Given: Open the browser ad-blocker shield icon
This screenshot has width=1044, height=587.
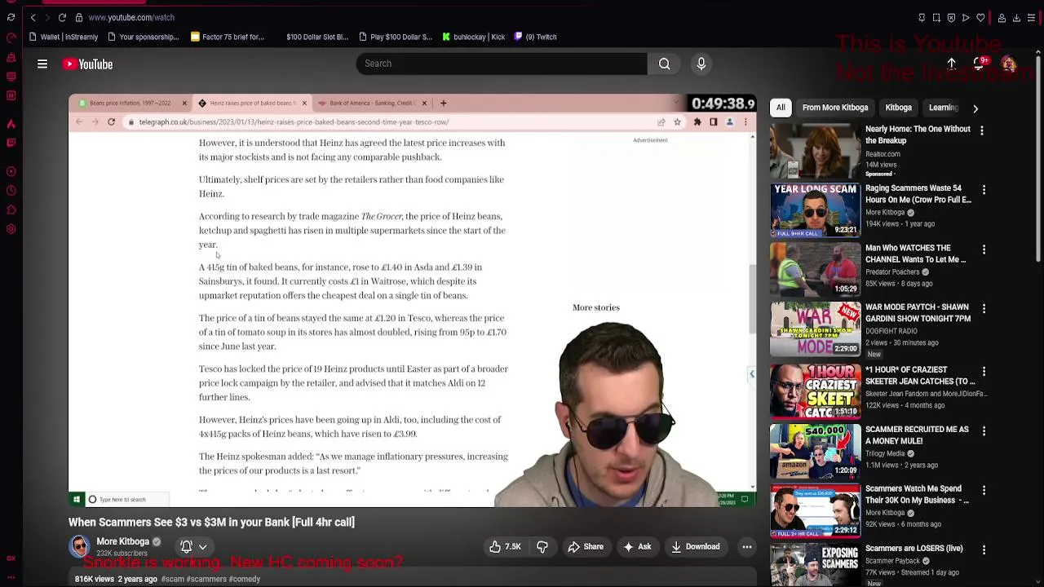Looking at the screenshot, I should coord(951,17).
